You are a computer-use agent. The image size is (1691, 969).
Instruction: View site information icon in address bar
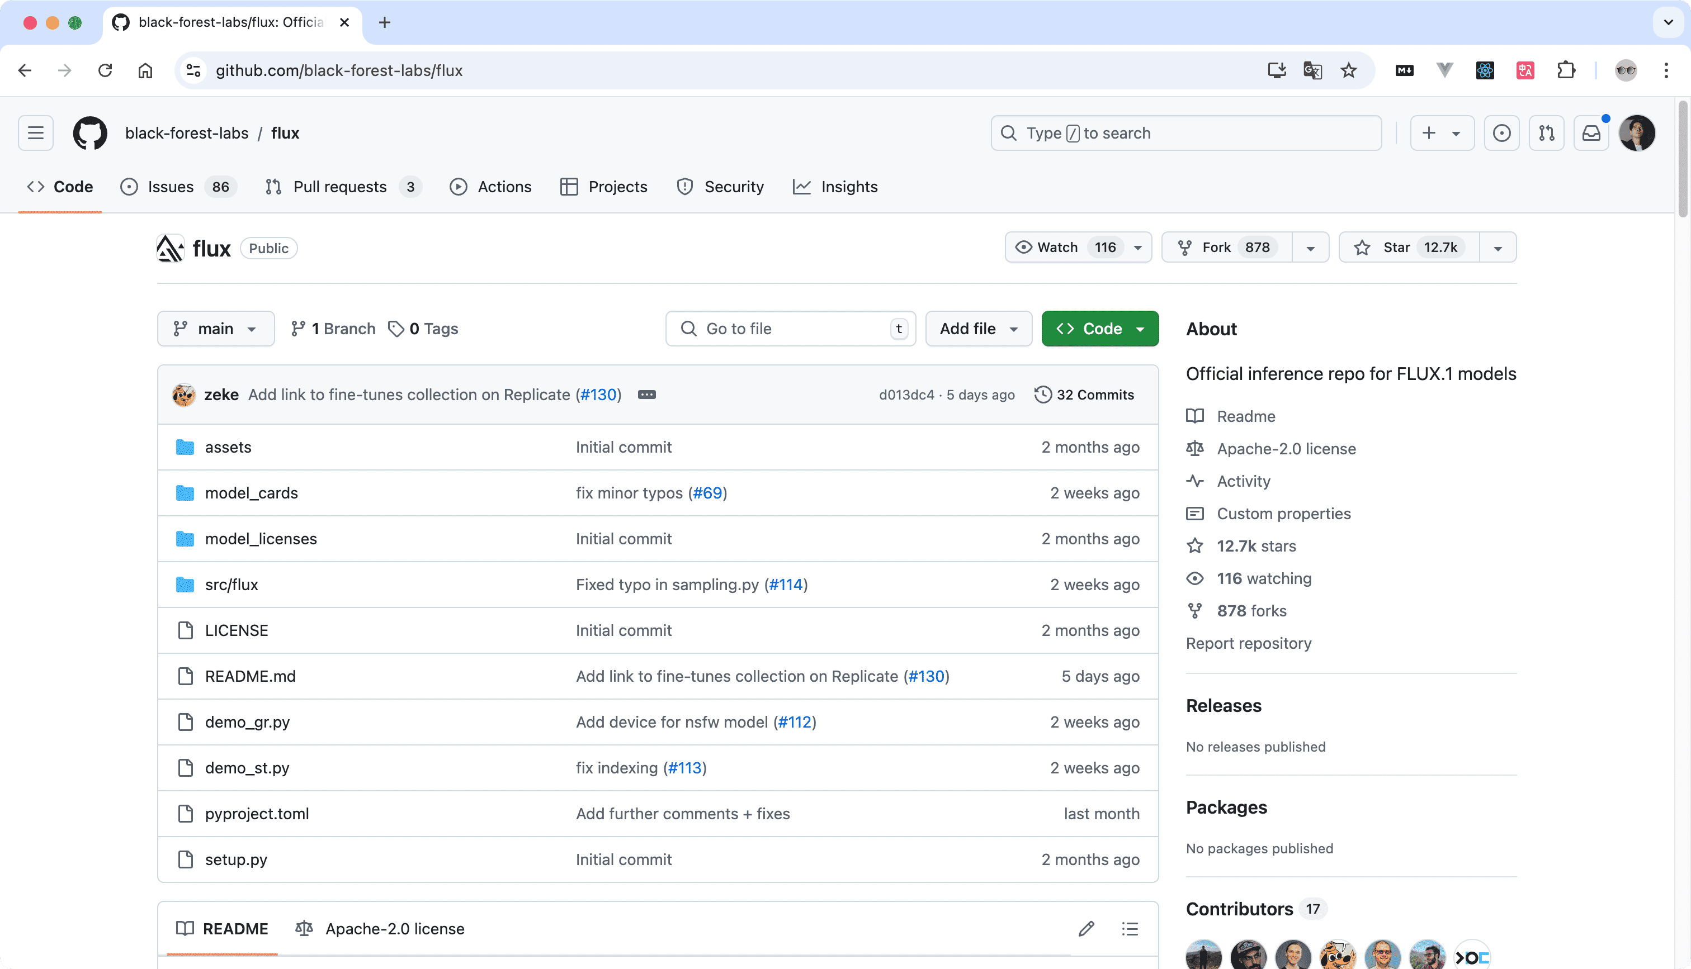193,70
